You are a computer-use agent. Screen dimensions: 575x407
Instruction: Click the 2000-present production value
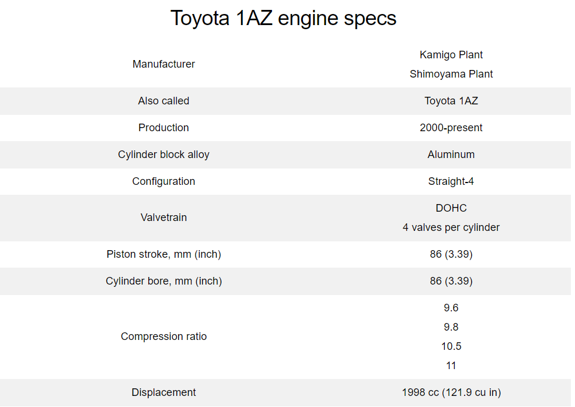click(x=451, y=128)
